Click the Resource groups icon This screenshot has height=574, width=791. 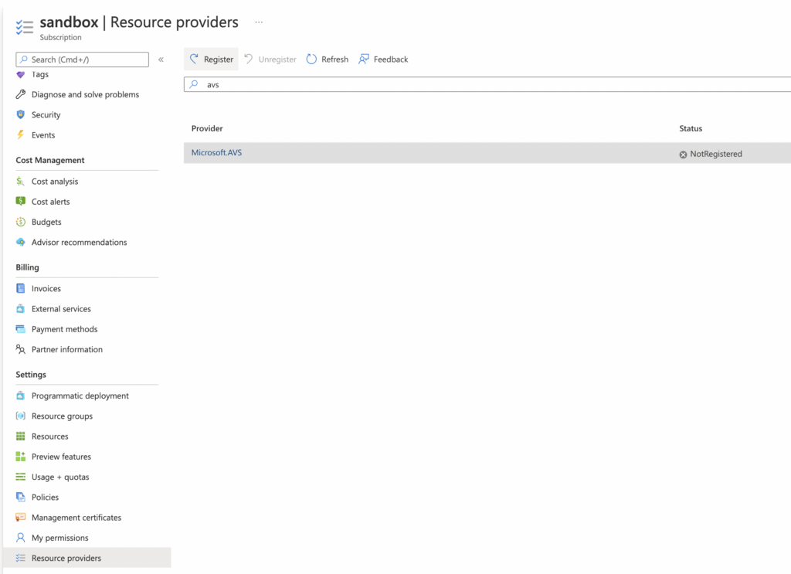pyautogui.click(x=21, y=416)
